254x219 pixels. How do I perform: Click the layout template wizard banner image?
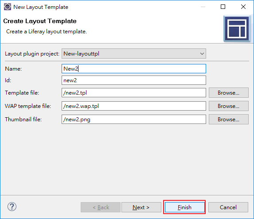tap(237, 29)
